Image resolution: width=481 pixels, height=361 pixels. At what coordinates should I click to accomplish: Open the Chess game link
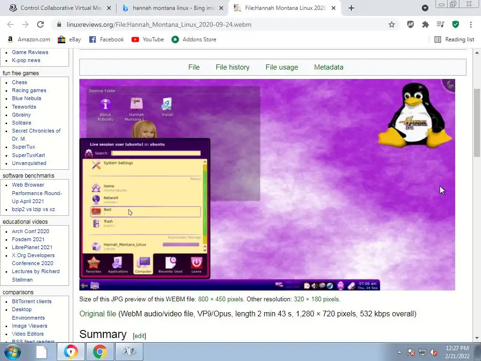click(19, 82)
